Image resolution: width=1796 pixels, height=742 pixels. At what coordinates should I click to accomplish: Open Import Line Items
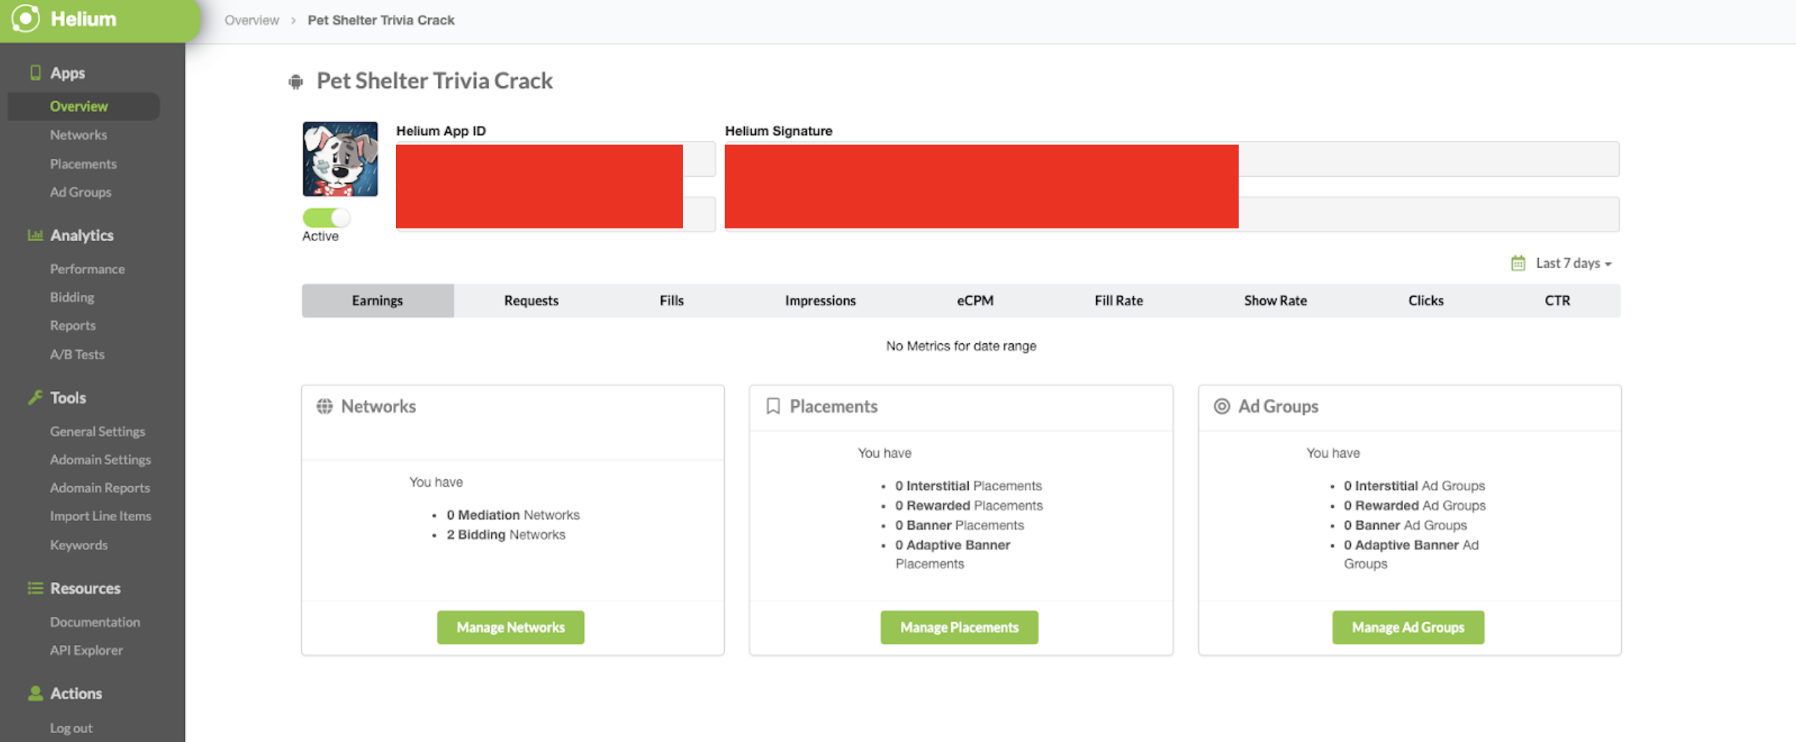[x=100, y=516]
